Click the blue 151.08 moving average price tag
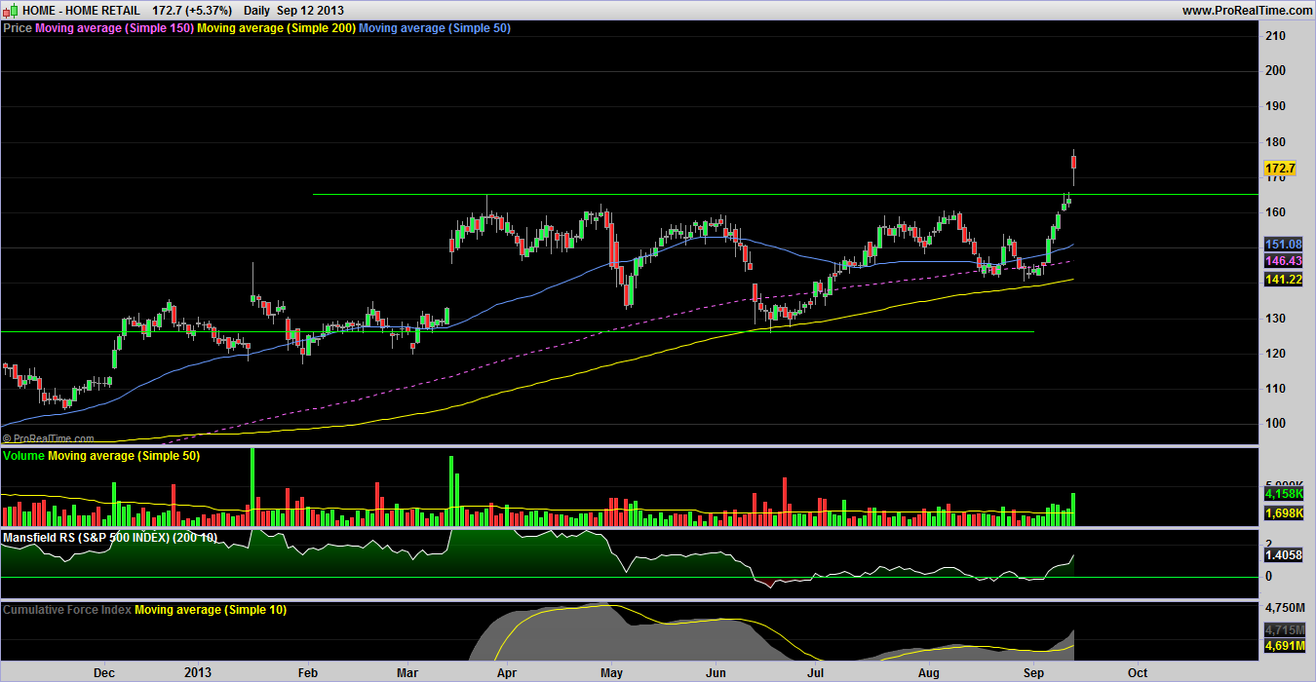Image resolution: width=1316 pixels, height=682 pixels. 1283,245
